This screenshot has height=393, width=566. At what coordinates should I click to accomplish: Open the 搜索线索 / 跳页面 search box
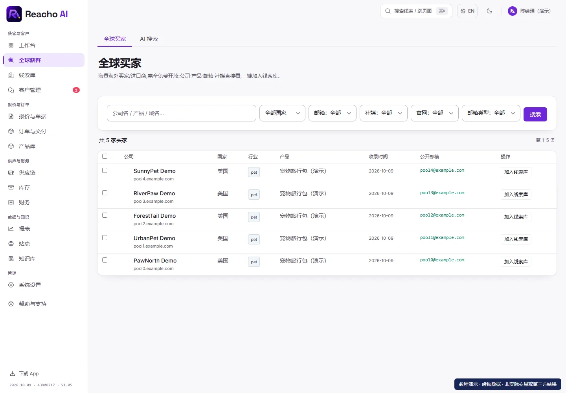(416, 11)
